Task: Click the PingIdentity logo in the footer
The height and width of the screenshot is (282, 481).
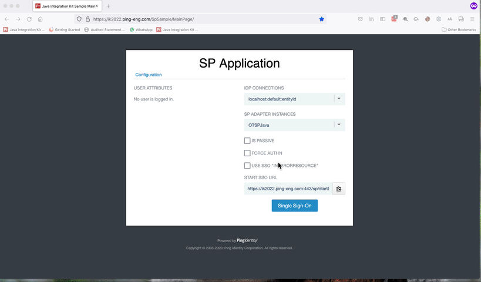Action: point(247,240)
